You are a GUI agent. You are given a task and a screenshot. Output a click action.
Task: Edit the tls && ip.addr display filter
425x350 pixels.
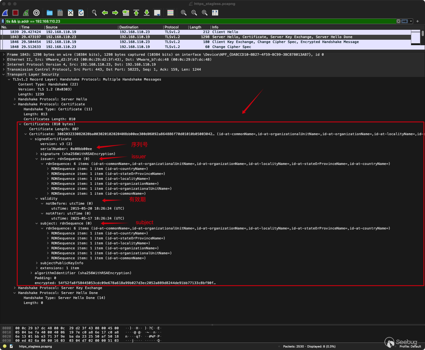(x=201, y=21)
